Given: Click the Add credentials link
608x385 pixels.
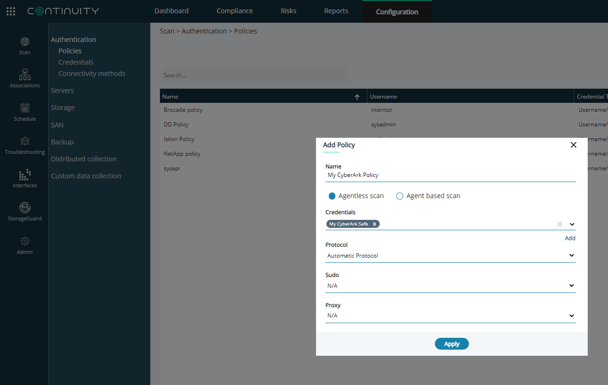Looking at the screenshot, I should 570,238.
